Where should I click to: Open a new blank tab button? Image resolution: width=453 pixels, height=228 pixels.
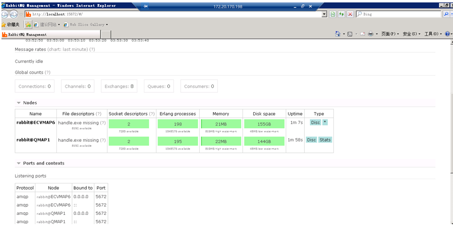click(x=106, y=34)
